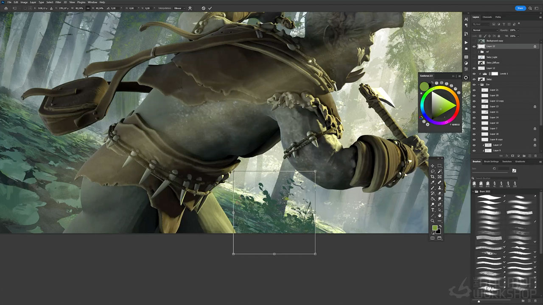Commit the transform with the checkmark
Screen dimensions: 543x305
(x=210, y=8)
